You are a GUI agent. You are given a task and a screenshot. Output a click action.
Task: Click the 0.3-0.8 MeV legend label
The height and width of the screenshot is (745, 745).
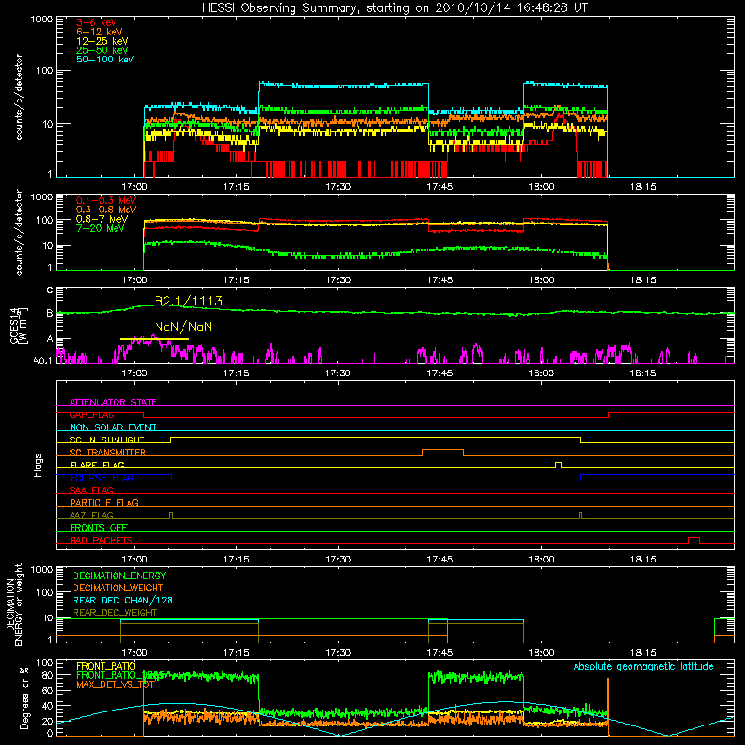coord(106,210)
